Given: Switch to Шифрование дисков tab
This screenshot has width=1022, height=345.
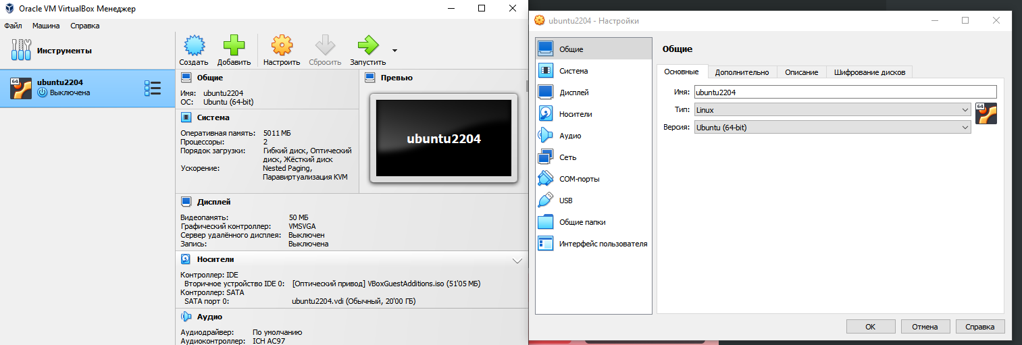Looking at the screenshot, I should [869, 72].
